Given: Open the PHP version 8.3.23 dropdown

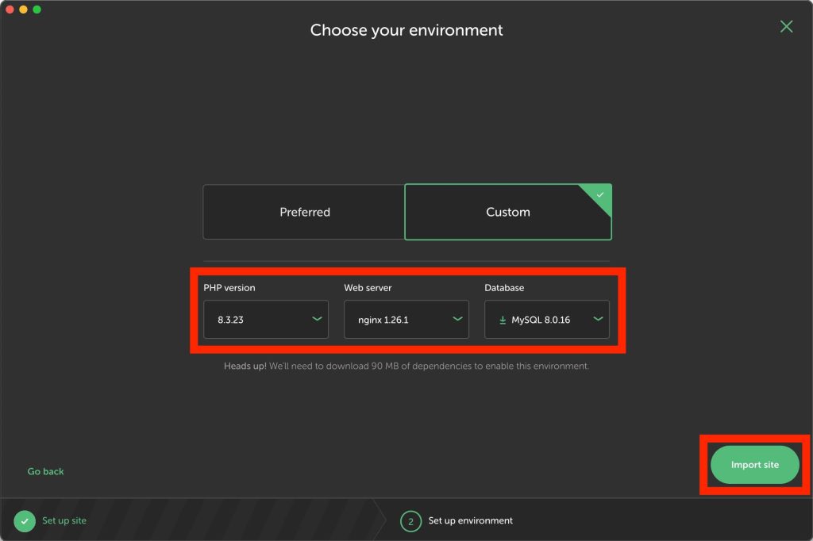Looking at the screenshot, I should [x=265, y=320].
